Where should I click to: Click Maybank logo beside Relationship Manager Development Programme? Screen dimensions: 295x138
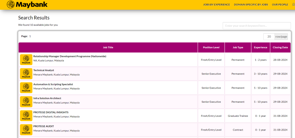26,60
